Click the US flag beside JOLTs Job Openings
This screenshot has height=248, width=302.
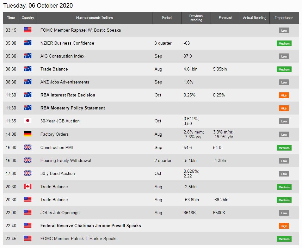pos(28,212)
